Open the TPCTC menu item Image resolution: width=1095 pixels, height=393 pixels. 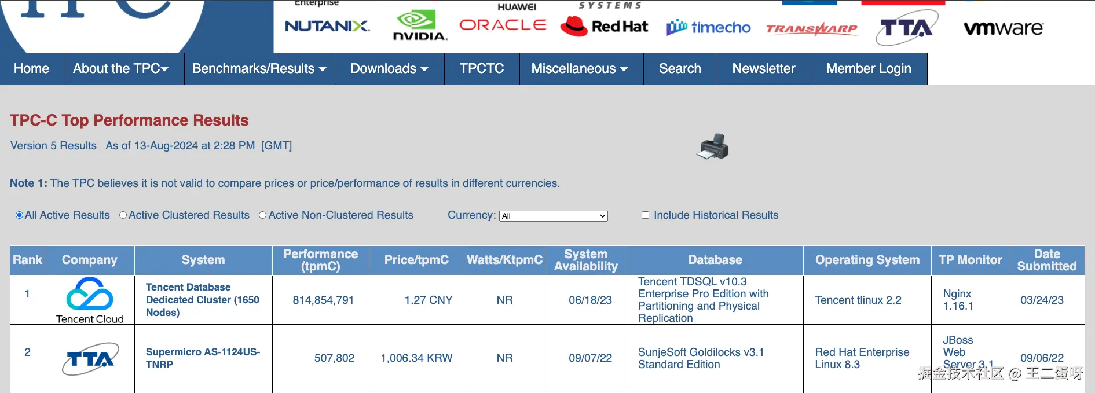point(482,69)
